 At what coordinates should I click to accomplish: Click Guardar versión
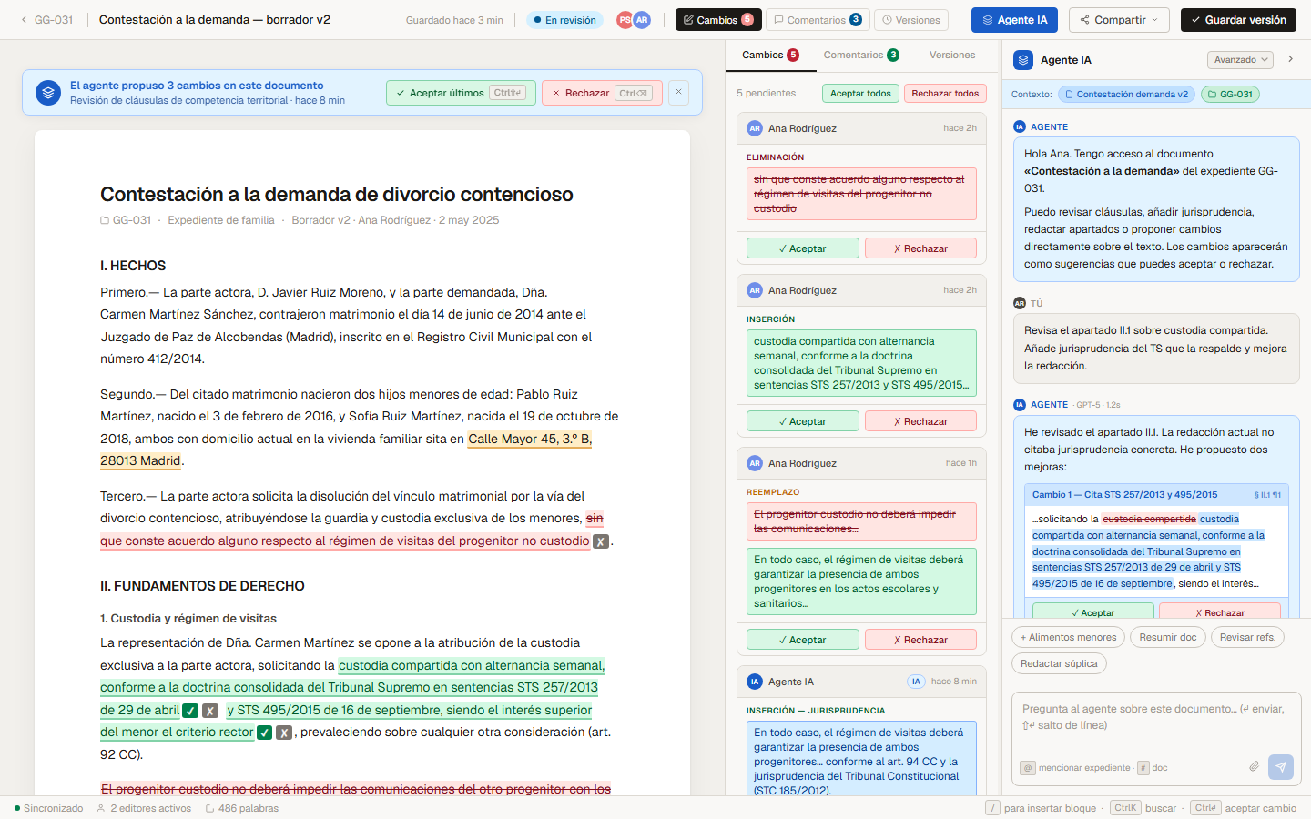pyautogui.click(x=1238, y=20)
